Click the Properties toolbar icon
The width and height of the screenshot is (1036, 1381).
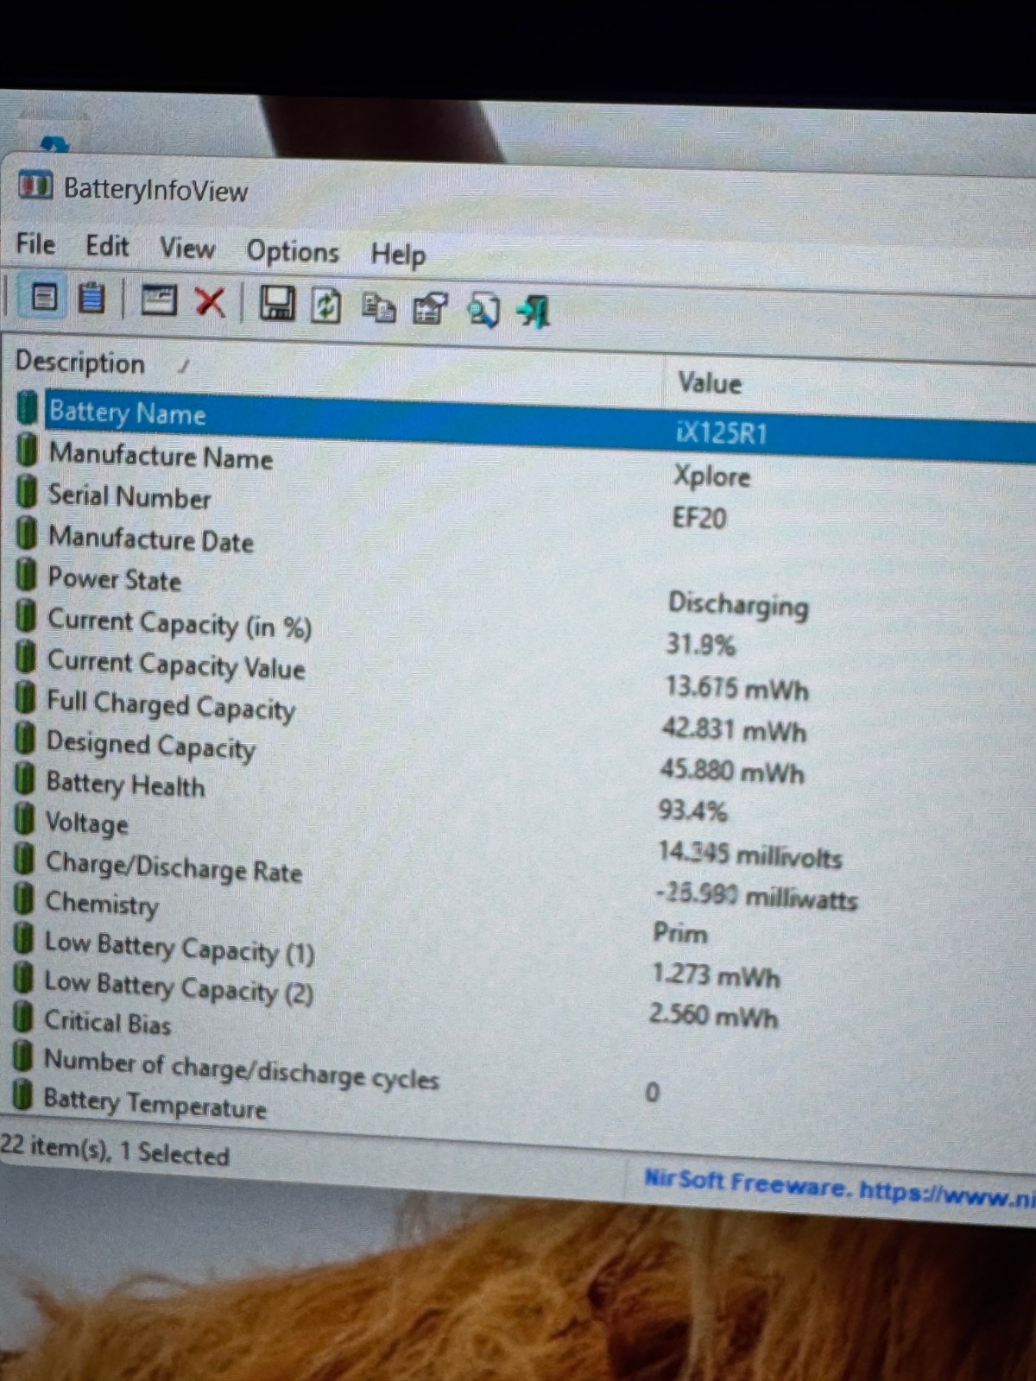point(430,309)
